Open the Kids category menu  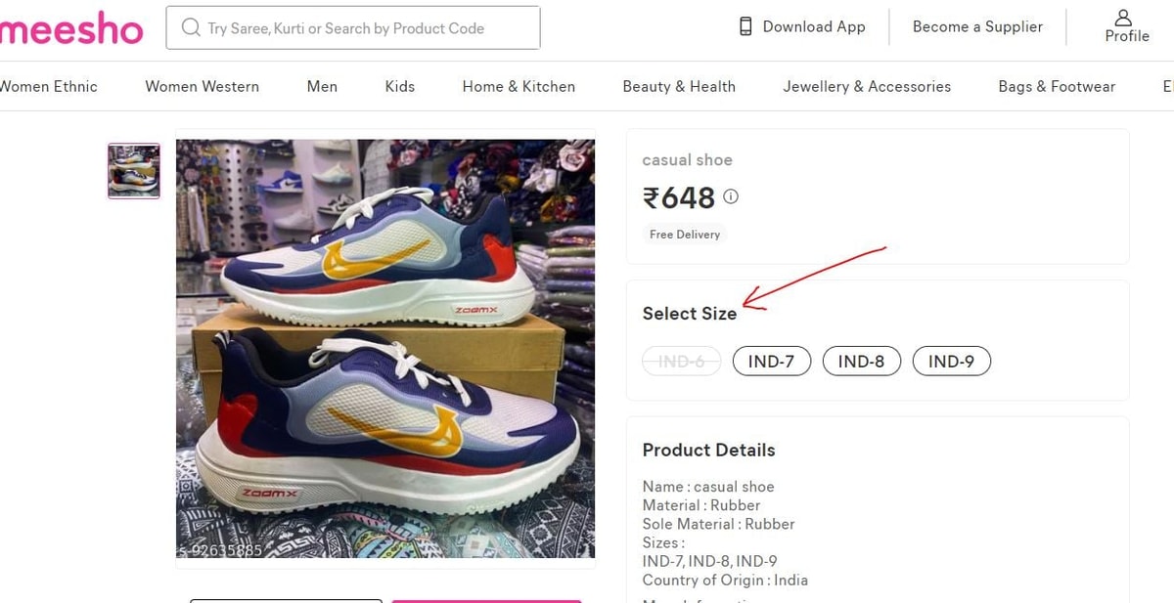point(399,86)
